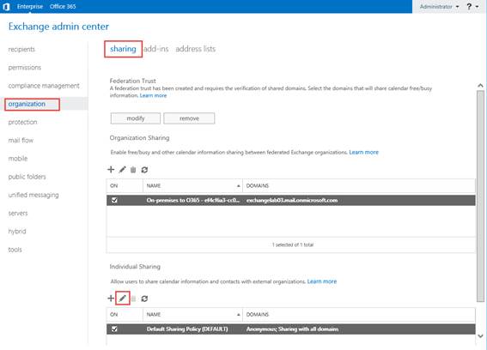This screenshot has width=487, height=350.
Task: Switch to the sharing tab
Action: tap(123, 49)
